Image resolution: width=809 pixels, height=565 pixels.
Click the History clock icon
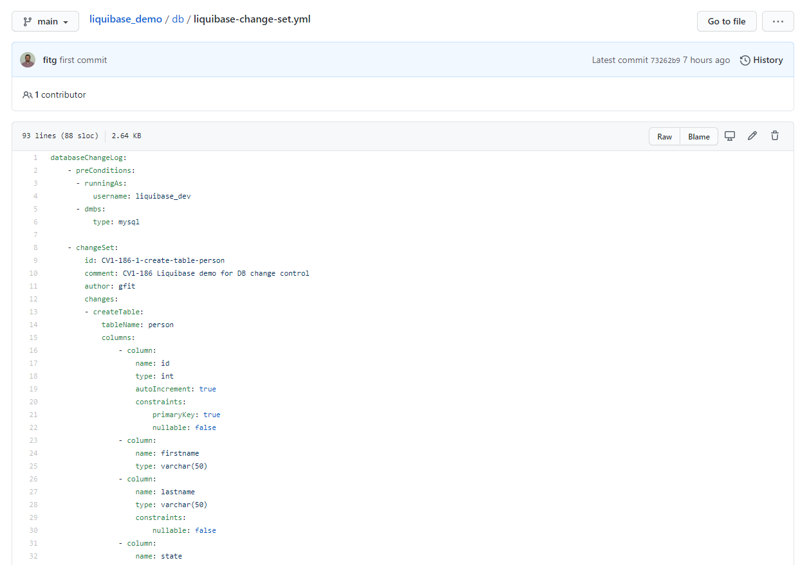click(745, 60)
